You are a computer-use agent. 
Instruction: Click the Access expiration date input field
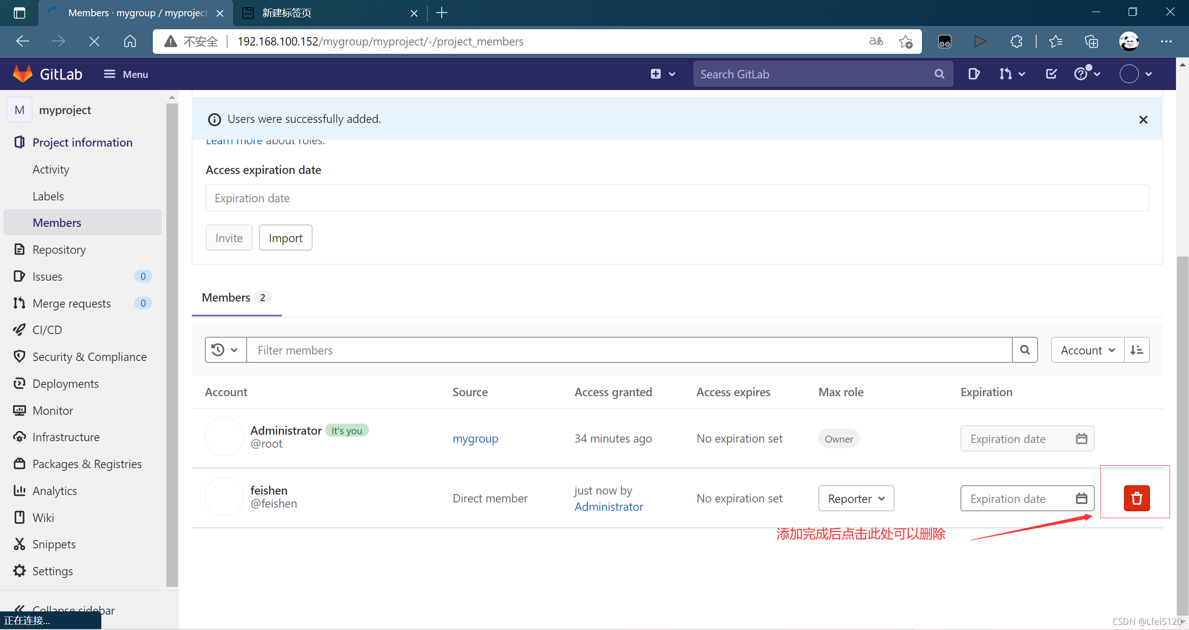(x=677, y=198)
